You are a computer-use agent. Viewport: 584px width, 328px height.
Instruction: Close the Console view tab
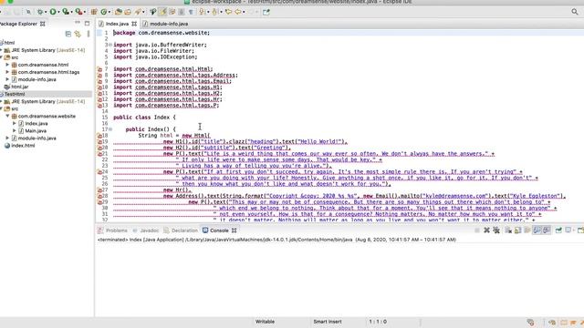point(234,231)
